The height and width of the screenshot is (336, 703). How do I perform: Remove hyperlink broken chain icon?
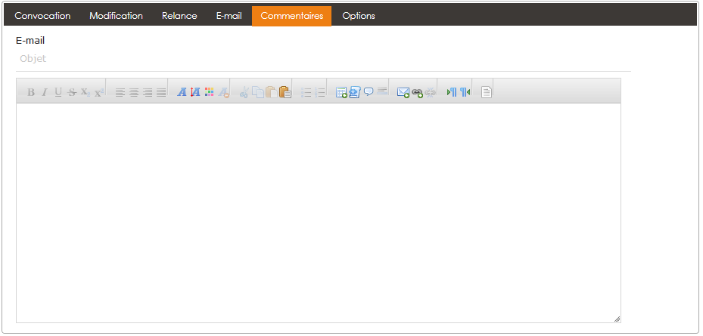[x=431, y=92]
